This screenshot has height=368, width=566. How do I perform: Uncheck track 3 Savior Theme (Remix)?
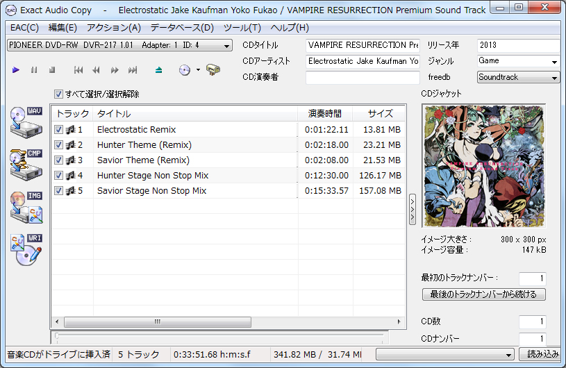pyautogui.click(x=58, y=160)
